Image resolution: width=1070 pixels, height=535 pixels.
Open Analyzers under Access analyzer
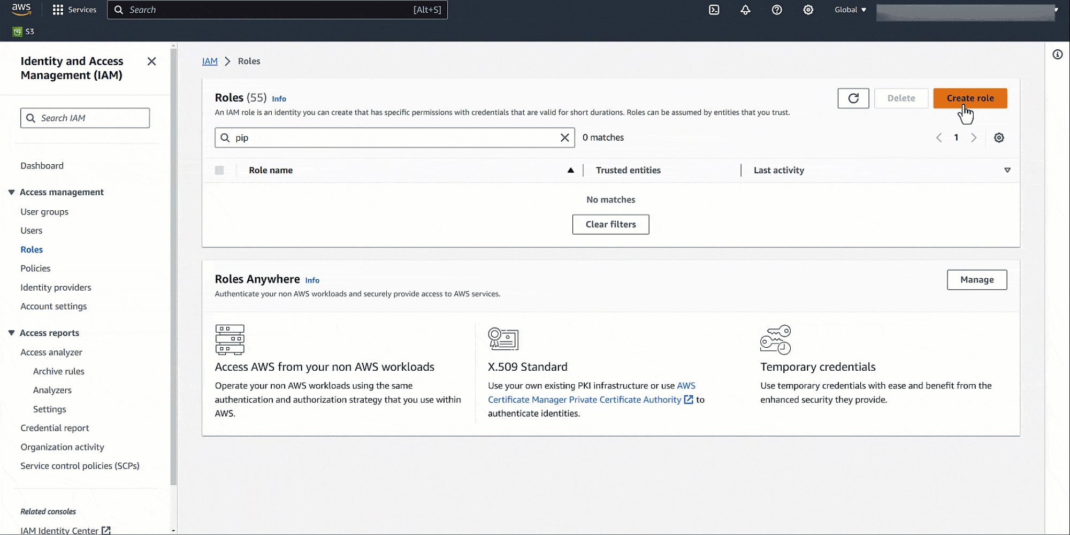(52, 390)
